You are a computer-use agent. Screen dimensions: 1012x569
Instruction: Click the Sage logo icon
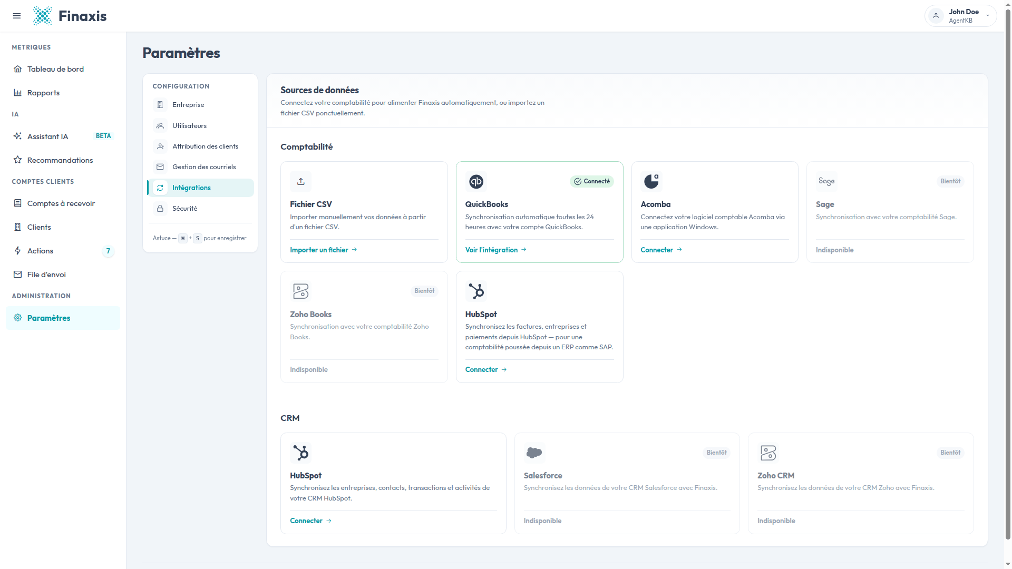pyautogui.click(x=826, y=181)
